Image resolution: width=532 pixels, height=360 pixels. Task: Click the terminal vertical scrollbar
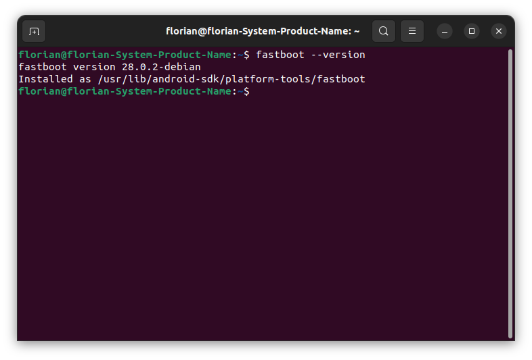point(510,194)
